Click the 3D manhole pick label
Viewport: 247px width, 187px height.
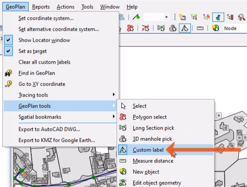coord(153,139)
